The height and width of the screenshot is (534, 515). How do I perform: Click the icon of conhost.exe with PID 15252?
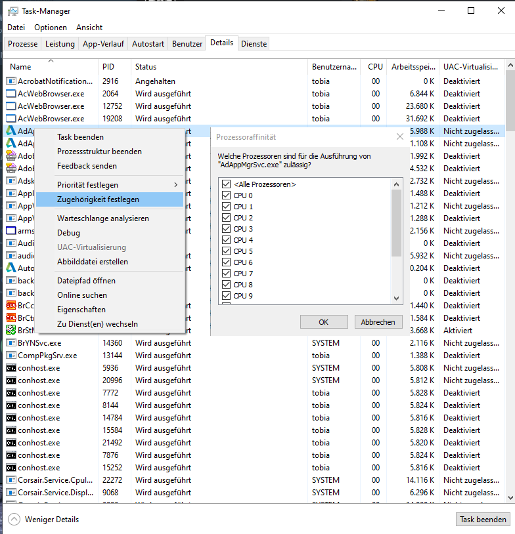(11, 468)
